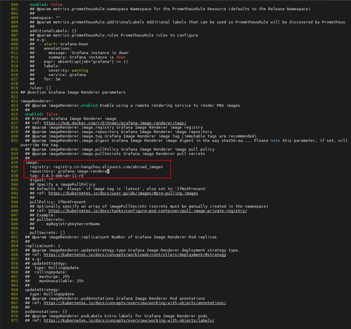The image size is (351, 329).
Task: Click 'enabled: false' on line 825
Action: (x=41, y=114)
